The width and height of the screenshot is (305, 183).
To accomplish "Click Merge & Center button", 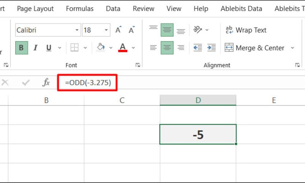I will click(x=254, y=48).
